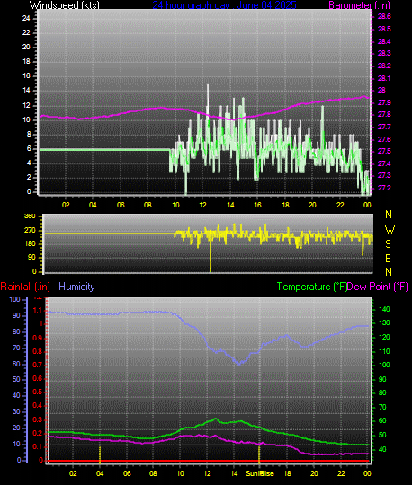Click the "Sun1Bise" marker label on time axis
The image size is (412, 485).
pyautogui.click(x=260, y=473)
